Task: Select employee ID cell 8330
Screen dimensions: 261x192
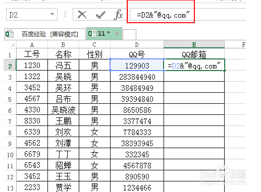Action: coord(32,121)
